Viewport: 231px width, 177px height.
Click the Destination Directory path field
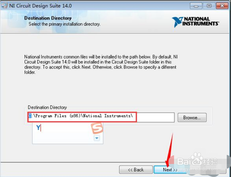pos(101,117)
